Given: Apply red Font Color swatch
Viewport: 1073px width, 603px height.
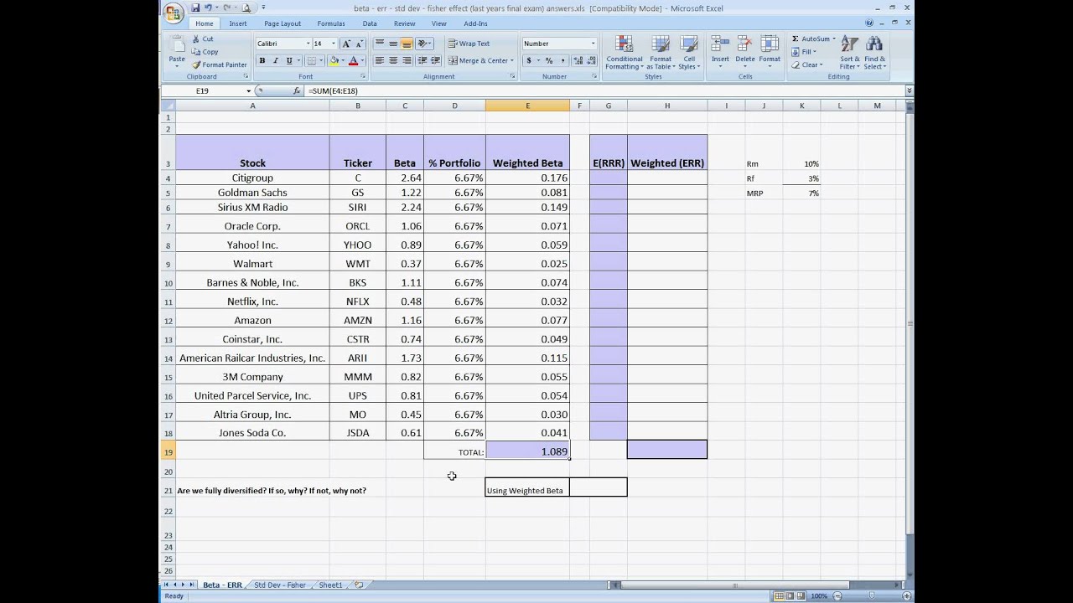Looking at the screenshot, I should point(353,60).
